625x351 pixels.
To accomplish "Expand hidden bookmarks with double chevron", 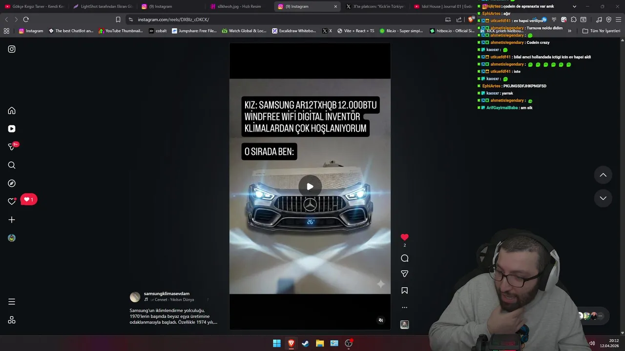I will pos(569,31).
